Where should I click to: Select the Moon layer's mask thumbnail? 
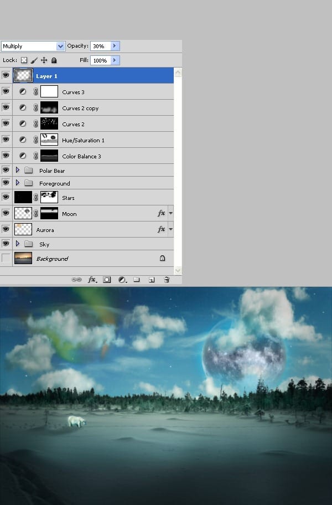tap(49, 213)
